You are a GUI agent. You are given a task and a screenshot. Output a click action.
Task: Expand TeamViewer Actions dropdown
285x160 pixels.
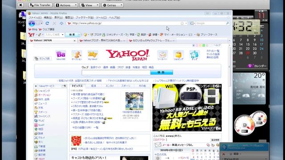pyautogui.click(x=66, y=5)
